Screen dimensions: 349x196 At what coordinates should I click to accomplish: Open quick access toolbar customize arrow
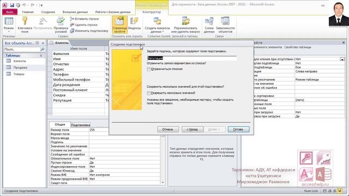coord(41,5)
